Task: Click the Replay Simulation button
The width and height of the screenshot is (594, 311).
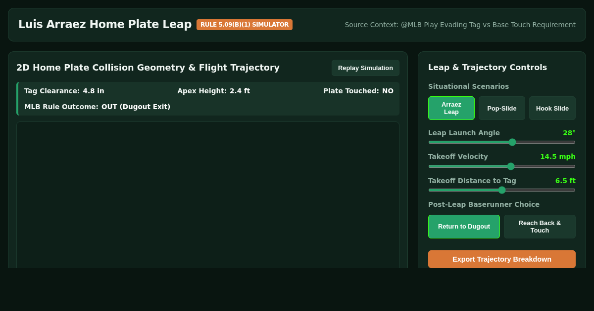Action: [x=365, y=68]
